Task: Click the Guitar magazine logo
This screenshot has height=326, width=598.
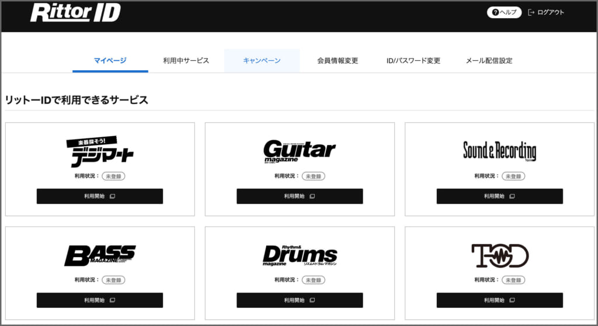Action: click(x=299, y=152)
